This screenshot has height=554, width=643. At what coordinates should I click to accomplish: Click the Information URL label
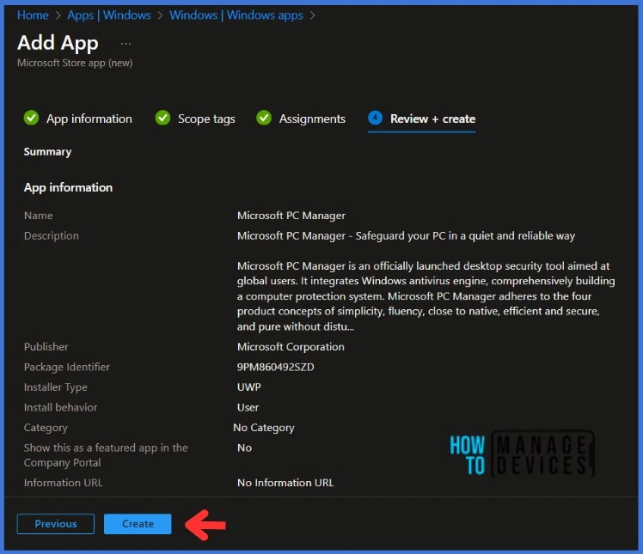(x=63, y=483)
